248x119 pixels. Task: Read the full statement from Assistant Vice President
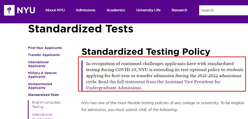point(159,82)
